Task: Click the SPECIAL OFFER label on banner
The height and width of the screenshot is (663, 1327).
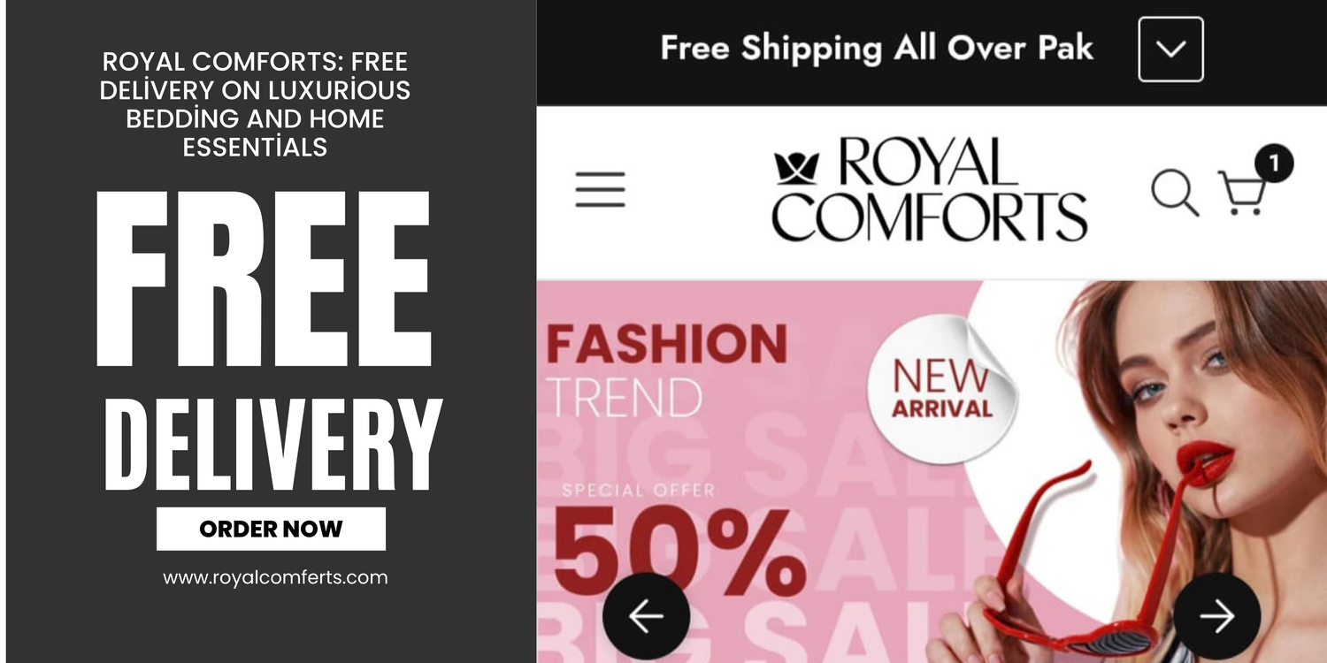Action: tap(638, 490)
